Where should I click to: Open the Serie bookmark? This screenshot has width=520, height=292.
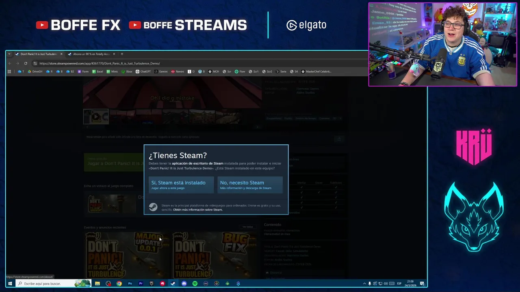click(281, 71)
